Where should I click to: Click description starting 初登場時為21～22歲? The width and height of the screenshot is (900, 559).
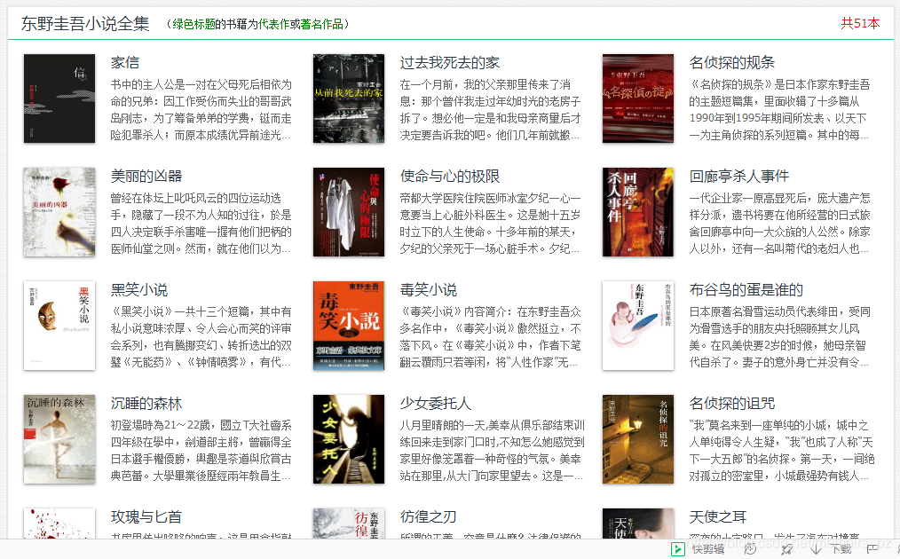(201, 451)
